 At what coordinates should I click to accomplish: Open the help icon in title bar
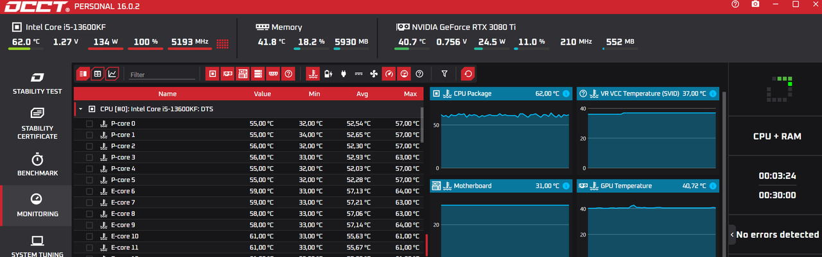[x=735, y=4]
